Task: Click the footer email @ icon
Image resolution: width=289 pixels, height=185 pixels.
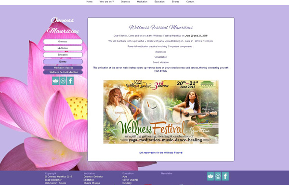Action: [x=218, y=176]
